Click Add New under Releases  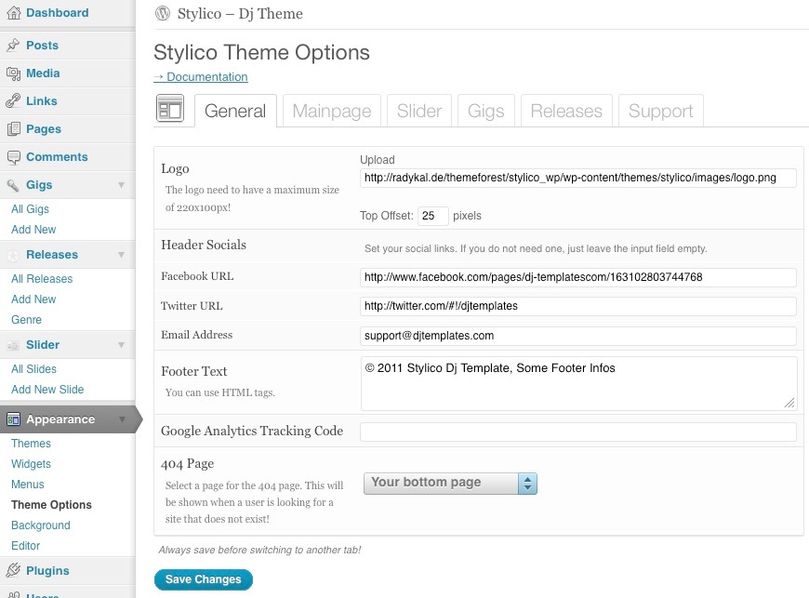pos(33,299)
